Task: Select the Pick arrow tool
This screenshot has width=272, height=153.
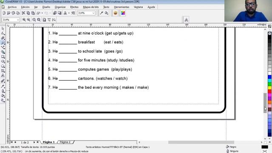Action: (x=3, y=28)
